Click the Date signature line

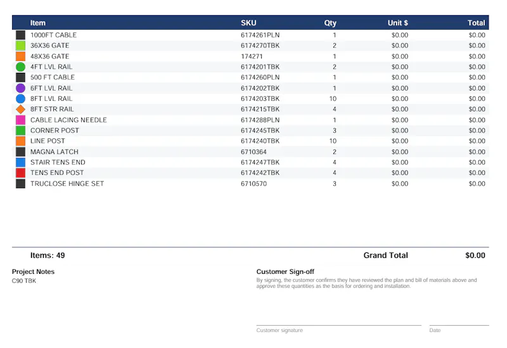tap(459, 325)
